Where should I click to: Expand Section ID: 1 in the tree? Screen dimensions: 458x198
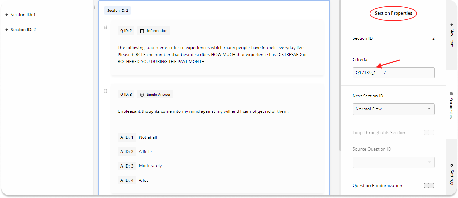(7, 15)
